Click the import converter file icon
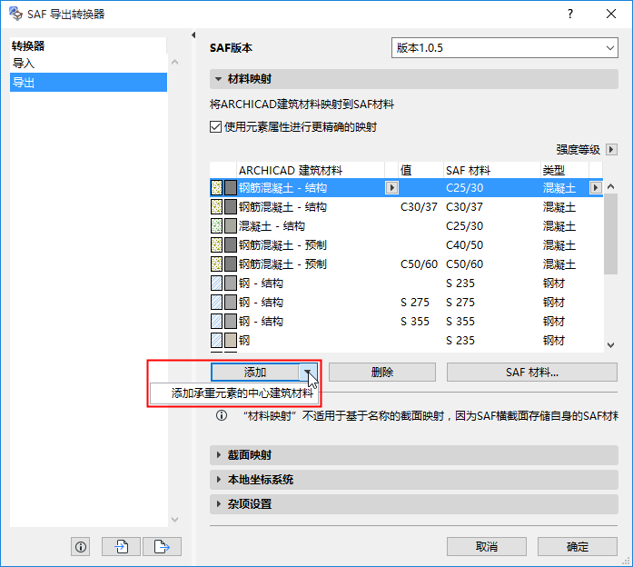 tap(121, 547)
